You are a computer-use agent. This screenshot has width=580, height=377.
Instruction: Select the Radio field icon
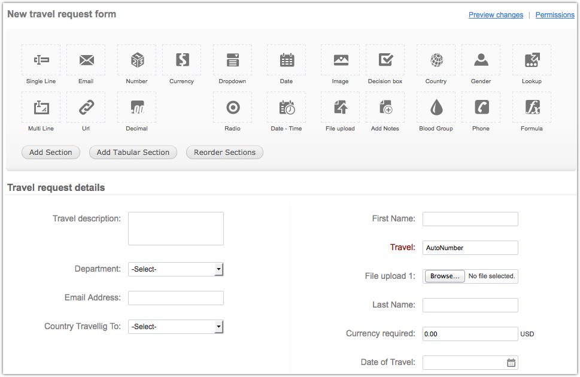tap(232, 107)
